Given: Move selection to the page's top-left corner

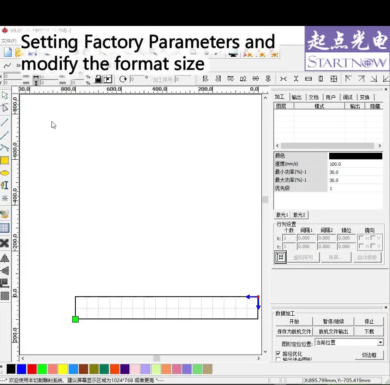Looking at the screenshot, I should (x=348, y=79).
